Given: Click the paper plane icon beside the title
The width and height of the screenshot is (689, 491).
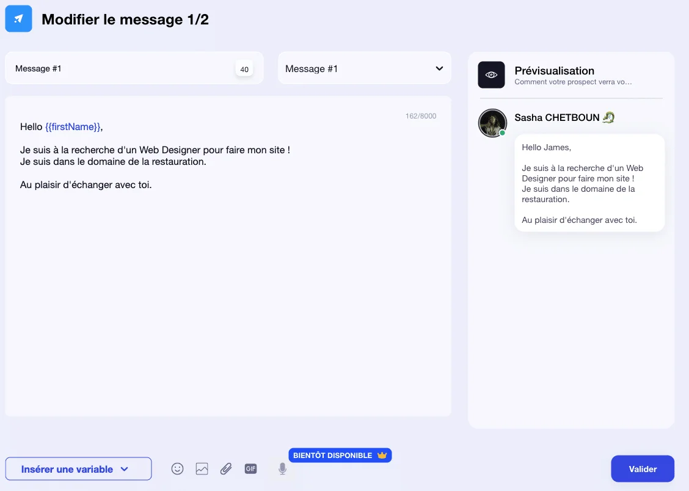Looking at the screenshot, I should pos(18,19).
